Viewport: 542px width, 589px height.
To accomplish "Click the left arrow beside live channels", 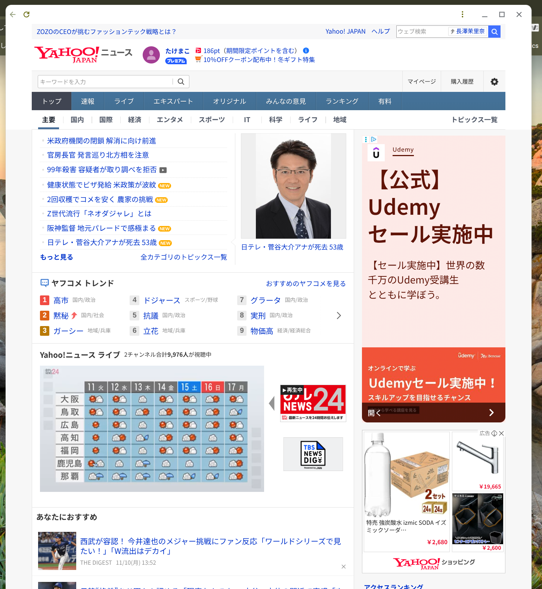I will point(272,403).
